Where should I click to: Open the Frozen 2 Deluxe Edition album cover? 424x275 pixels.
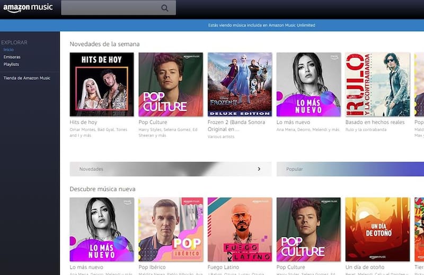(x=240, y=85)
